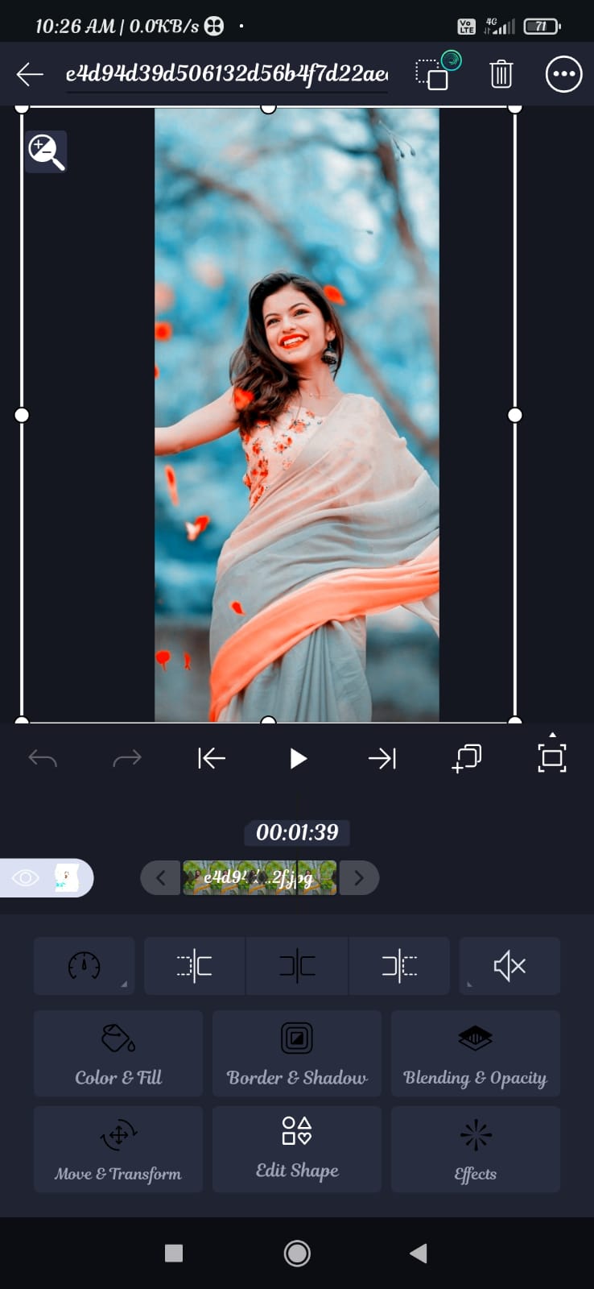The image size is (594, 1289).
Task: Tap the fit-to-screen frame icon
Action: [551, 756]
